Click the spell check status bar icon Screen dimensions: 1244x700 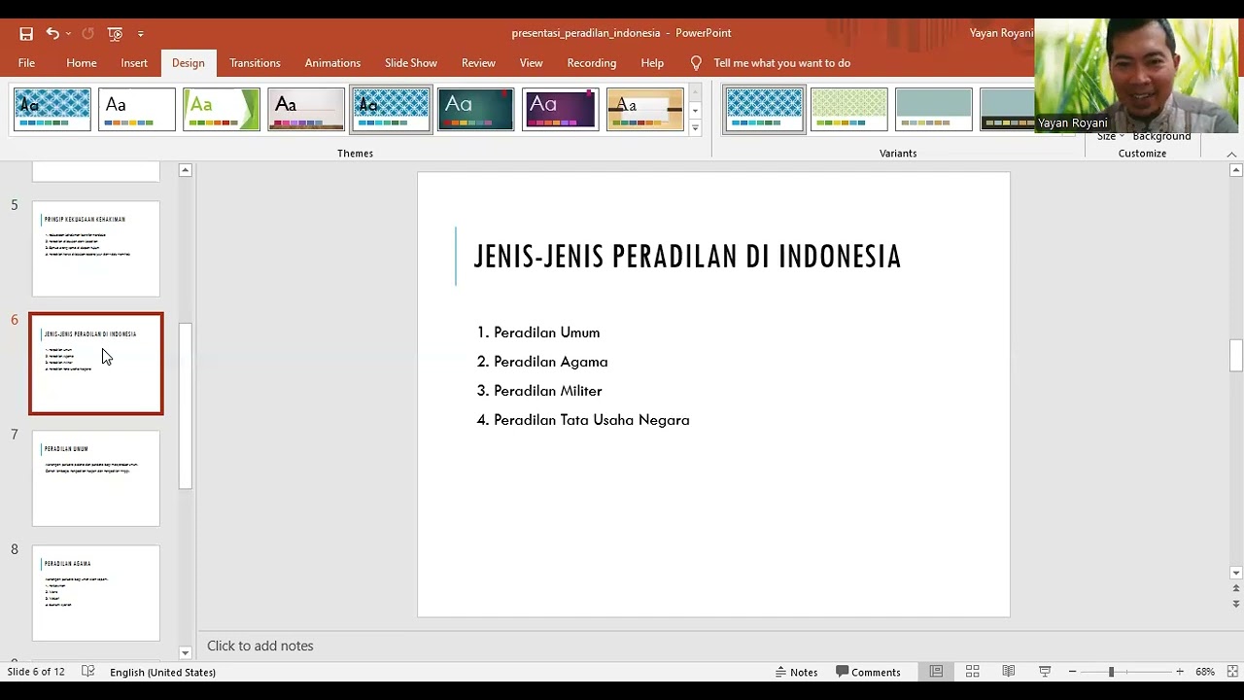click(88, 672)
